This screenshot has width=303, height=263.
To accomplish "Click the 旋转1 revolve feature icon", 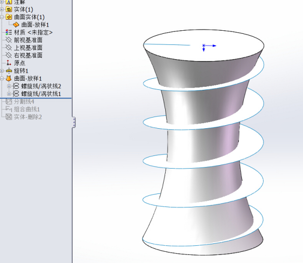I will 9,71.
